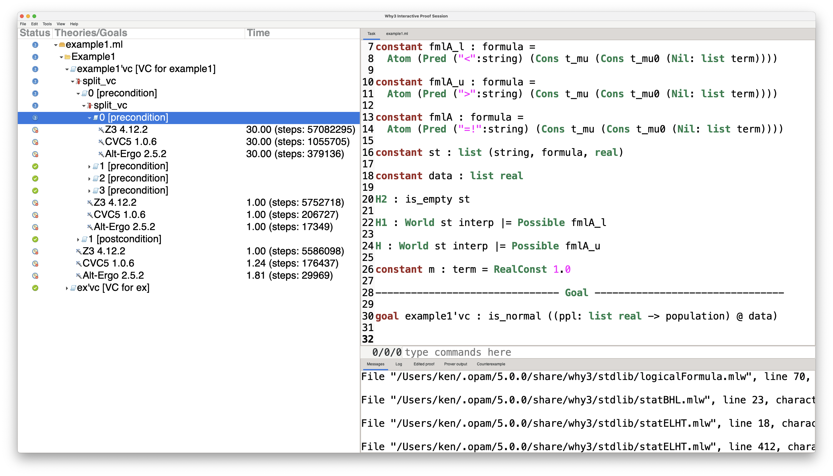Expand the 1 [precondition] goal
833x476 pixels.
click(x=89, y=166)
